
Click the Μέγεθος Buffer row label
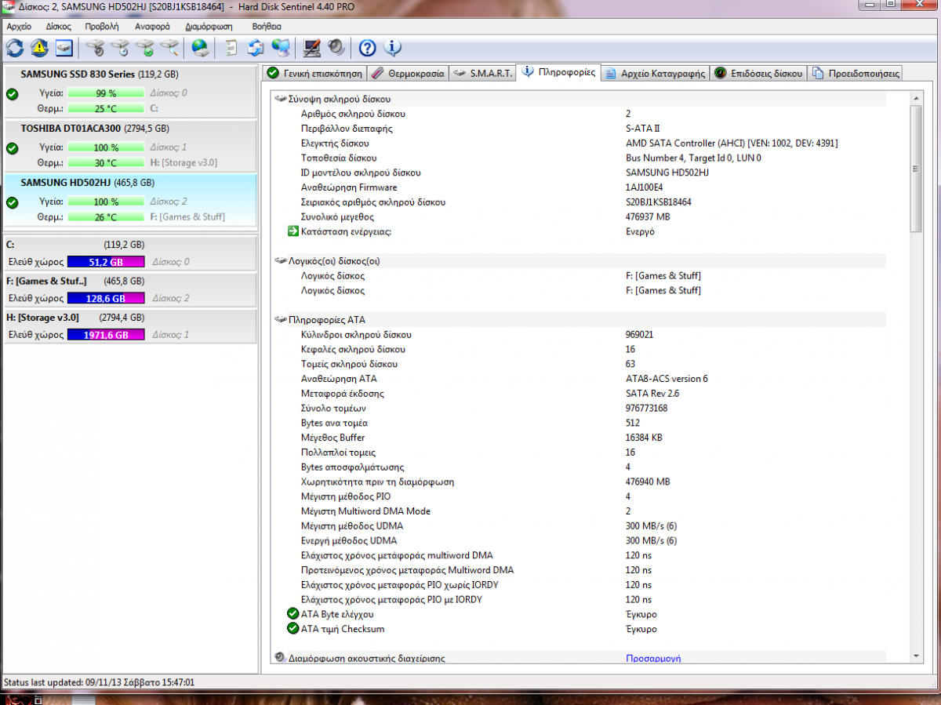[x=332, y=438]
